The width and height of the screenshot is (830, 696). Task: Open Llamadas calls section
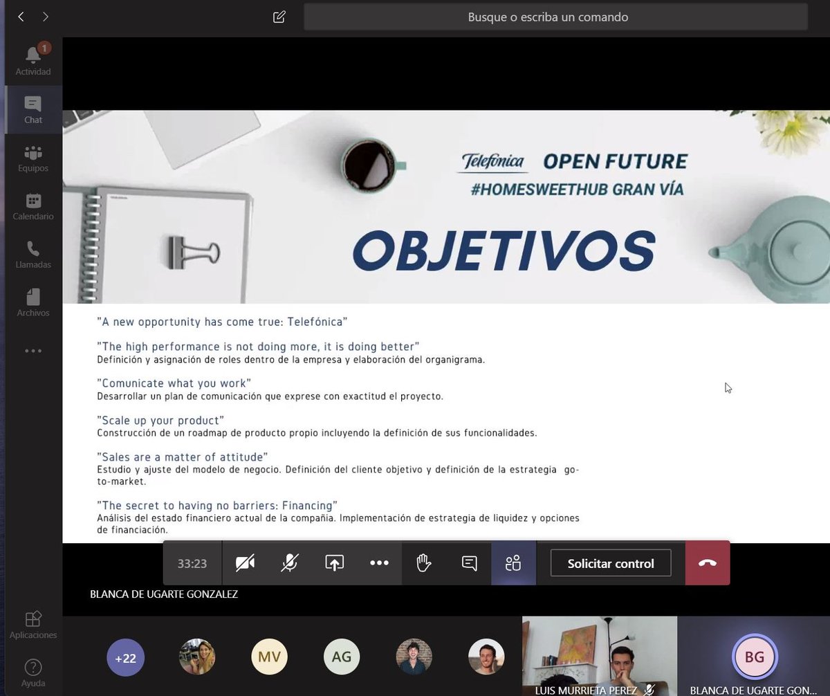click(33, 255)
